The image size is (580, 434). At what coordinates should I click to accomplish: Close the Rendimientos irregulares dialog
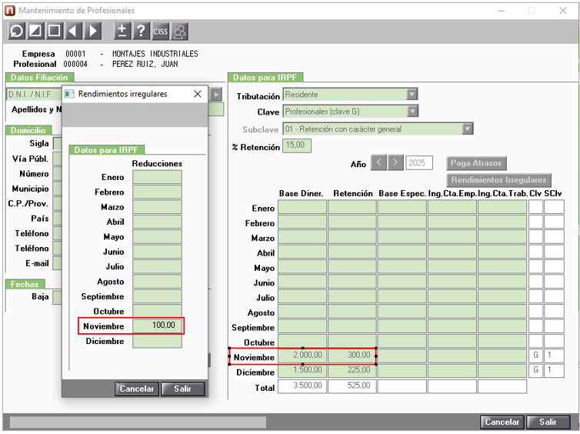pyautogui.click(x=198, y=94)
